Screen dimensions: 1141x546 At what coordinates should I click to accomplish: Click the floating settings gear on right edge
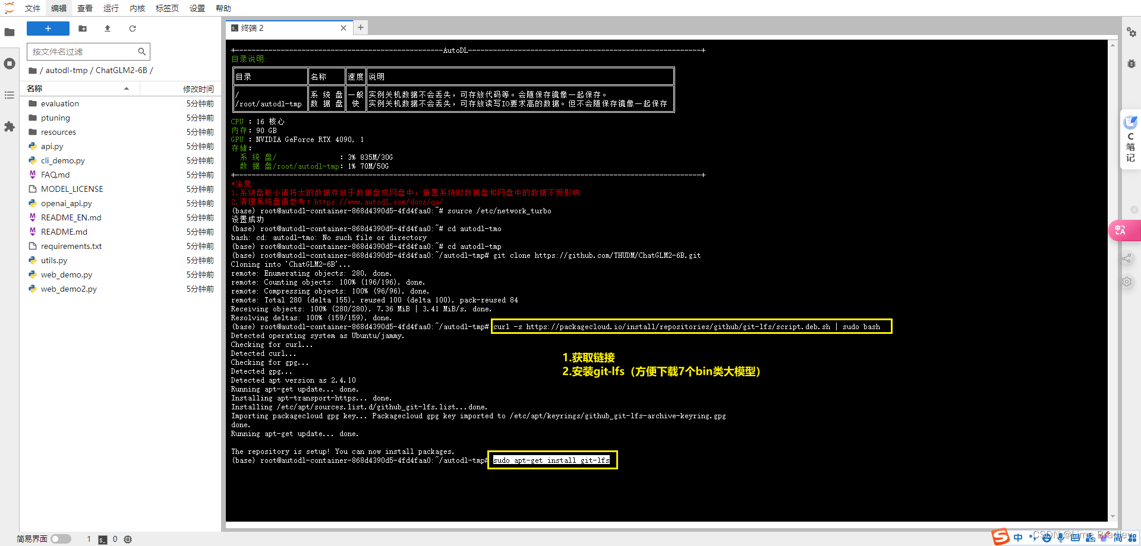(x=1127, y=282)
